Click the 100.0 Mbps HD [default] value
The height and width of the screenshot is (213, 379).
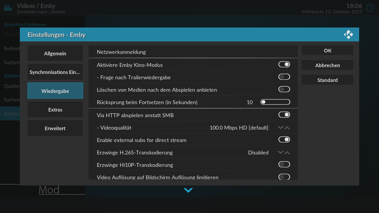(x=239, y=128)
